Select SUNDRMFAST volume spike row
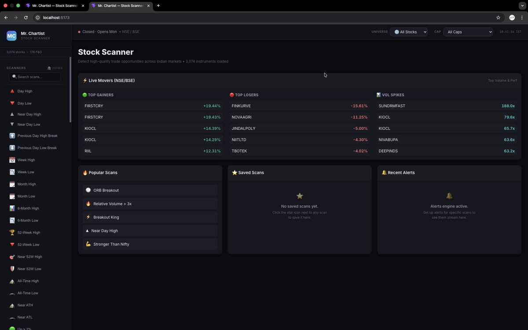Screen dimensions: 528x330 pos(447,106)
